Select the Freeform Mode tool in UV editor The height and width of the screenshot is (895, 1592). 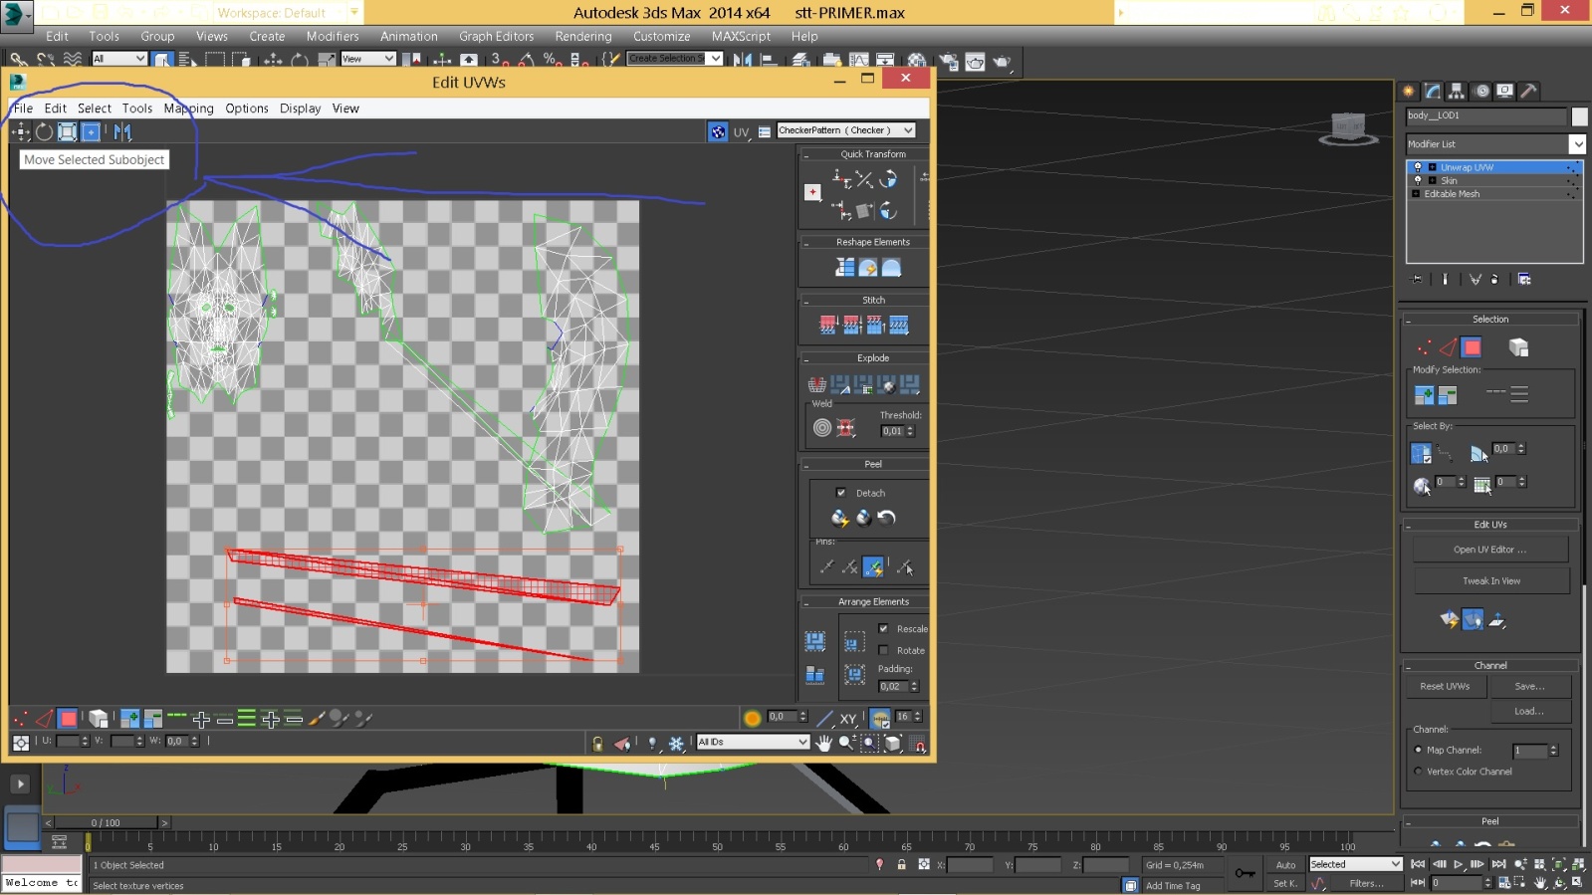pos(91,131)
